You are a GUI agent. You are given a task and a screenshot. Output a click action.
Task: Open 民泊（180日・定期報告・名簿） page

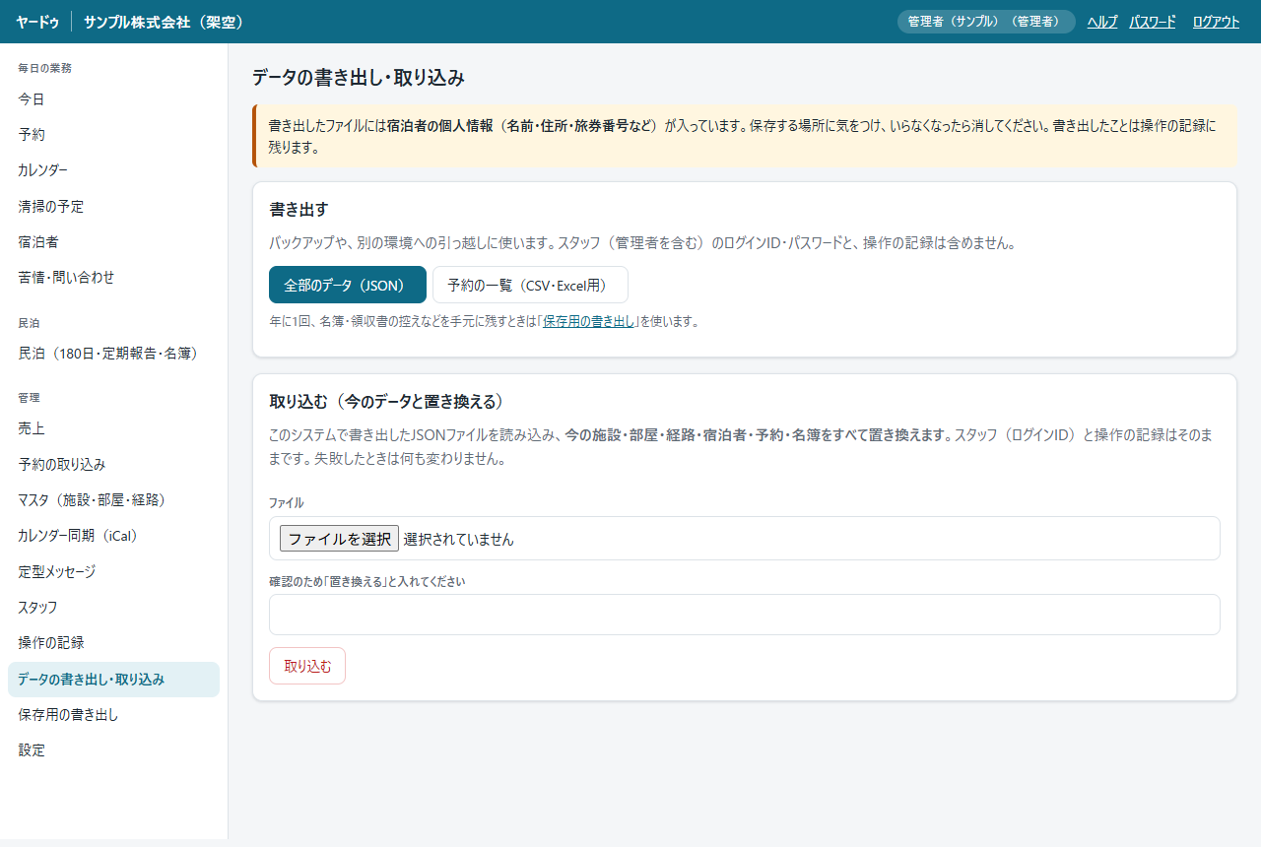tap(113, 354)
